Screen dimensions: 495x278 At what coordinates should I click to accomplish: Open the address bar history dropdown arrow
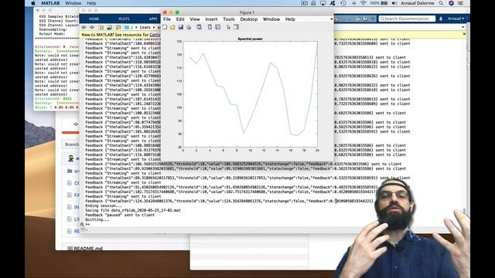coord(463,28)
